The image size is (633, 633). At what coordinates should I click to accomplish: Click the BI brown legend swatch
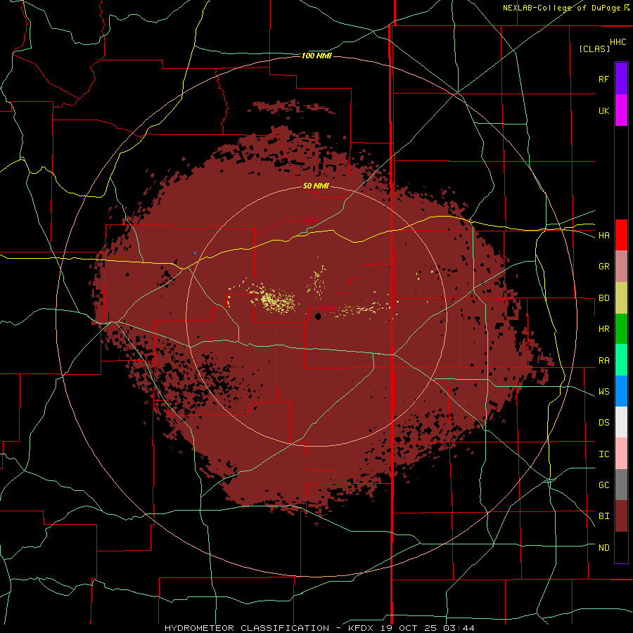point(621,516)
